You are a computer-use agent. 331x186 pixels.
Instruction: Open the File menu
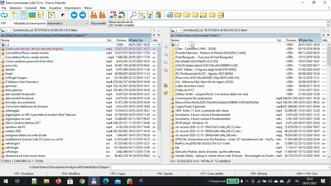[4, 8]
